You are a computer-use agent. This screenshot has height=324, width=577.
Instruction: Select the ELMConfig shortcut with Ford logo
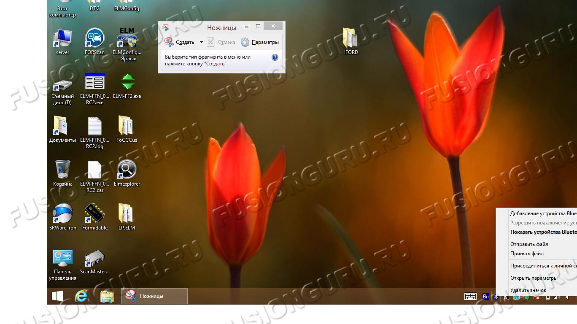(x=127, y=44)
